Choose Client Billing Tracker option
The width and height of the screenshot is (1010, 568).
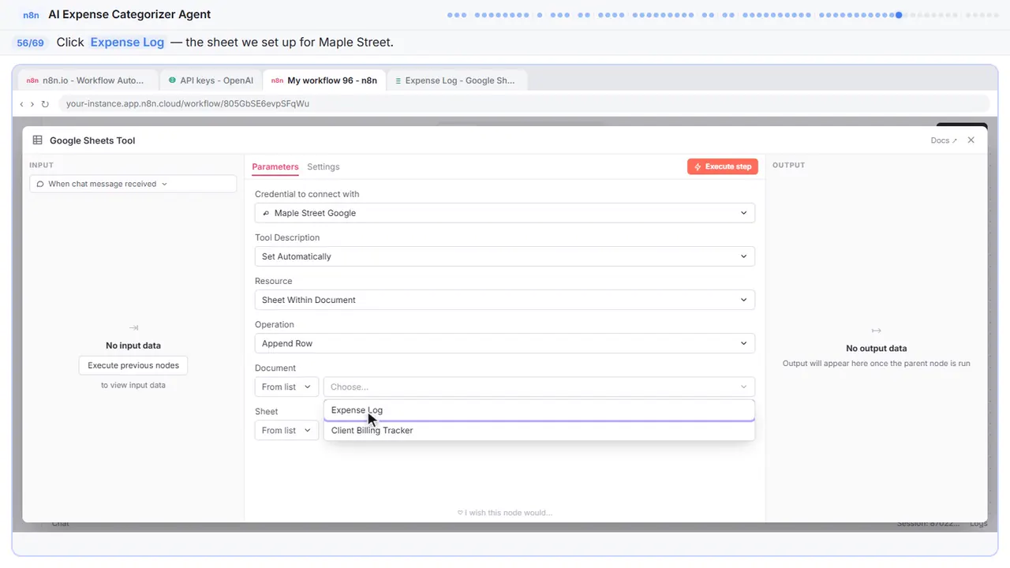click(x=539, y=431)
